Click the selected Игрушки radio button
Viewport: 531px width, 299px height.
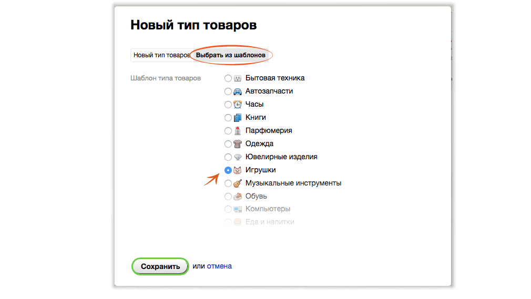click(228, 170)
